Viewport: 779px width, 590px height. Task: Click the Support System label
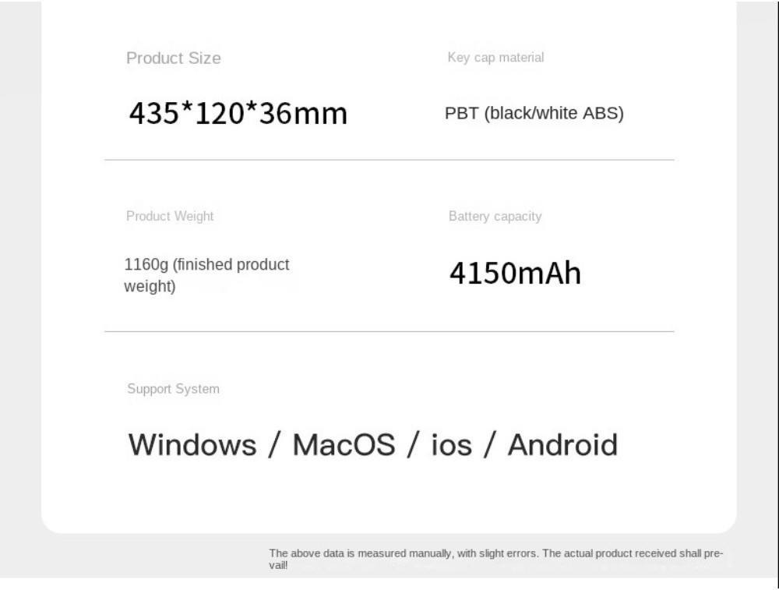[x=173, y=389]
